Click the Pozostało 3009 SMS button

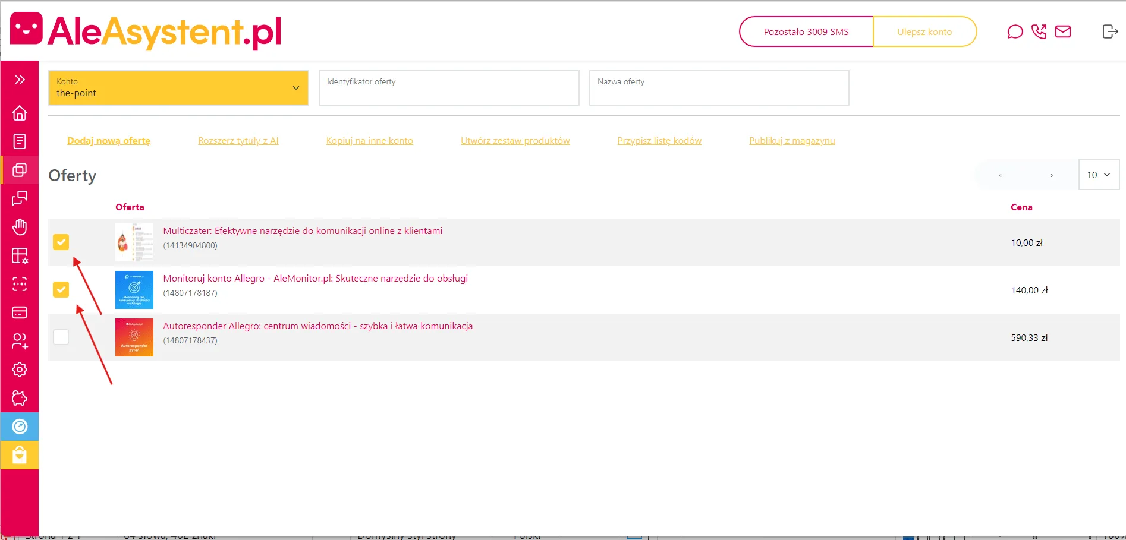(806, 31)
